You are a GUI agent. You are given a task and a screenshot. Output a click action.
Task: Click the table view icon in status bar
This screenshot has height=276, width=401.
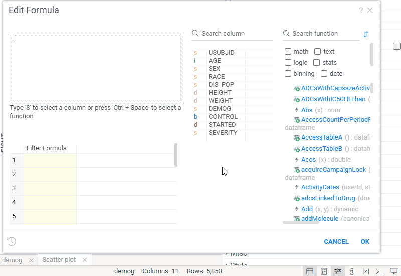pyautogui.click(x=310, y=271)
